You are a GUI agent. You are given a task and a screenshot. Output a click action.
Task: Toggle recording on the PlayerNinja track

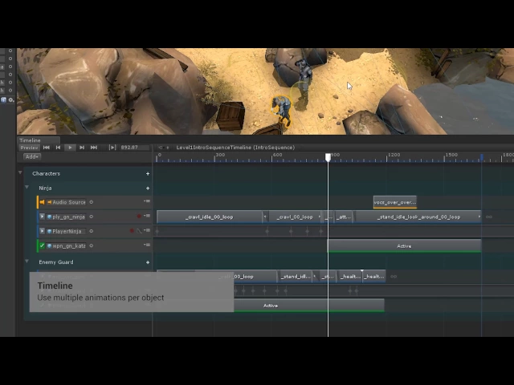coord(132,231)
